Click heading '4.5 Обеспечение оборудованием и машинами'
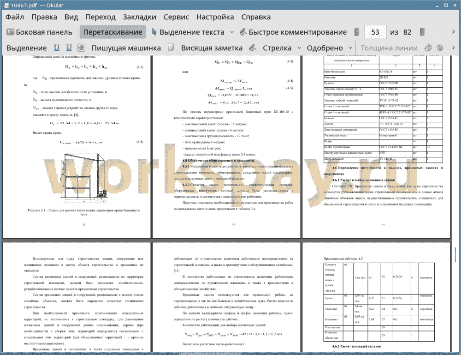The width and height of the screenshot is (461, 355). coord(218,161)
